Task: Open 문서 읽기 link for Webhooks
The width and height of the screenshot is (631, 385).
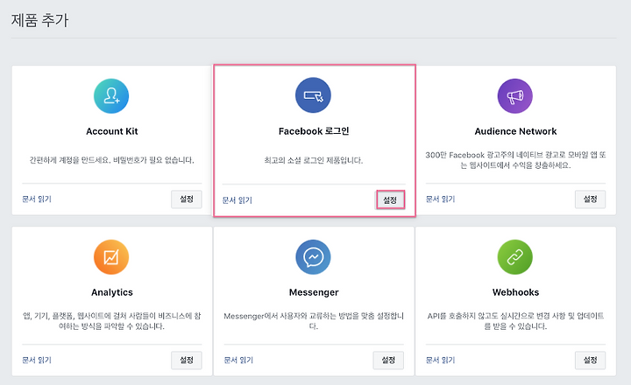Action: (440, 360)
